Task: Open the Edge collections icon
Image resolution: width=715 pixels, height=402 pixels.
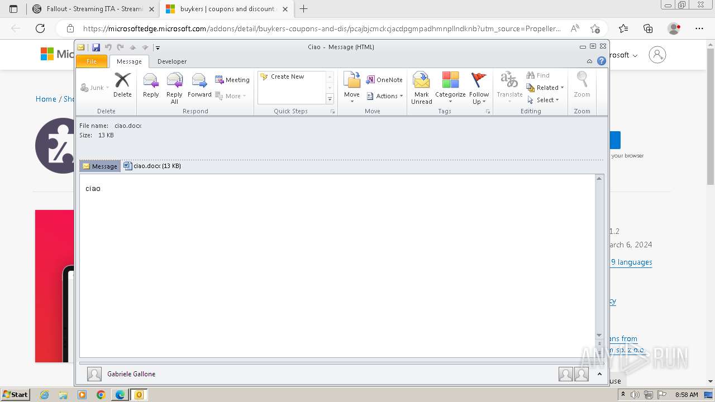Action: pyautogui.click(x=648, y=28)
